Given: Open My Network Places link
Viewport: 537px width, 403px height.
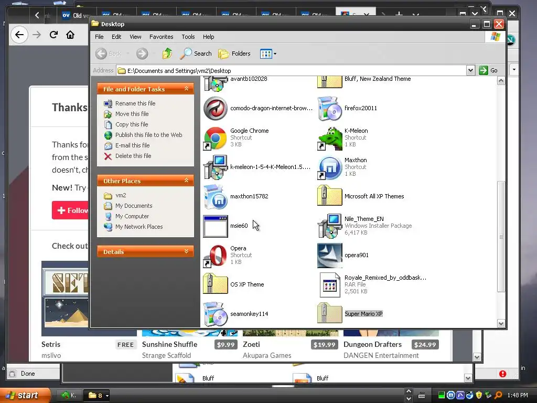Looking at the screenshot, I should (139, 227).
